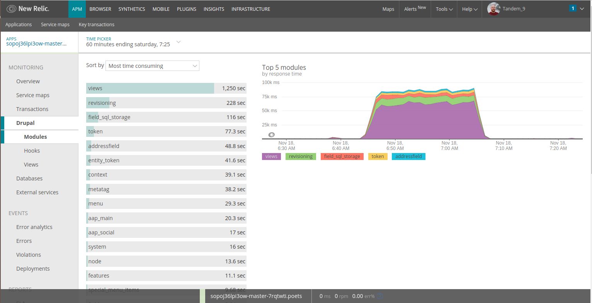This screenshot has width=592, height=303.
Task: Open Transactions in sidebar
Action: (32, 109)
